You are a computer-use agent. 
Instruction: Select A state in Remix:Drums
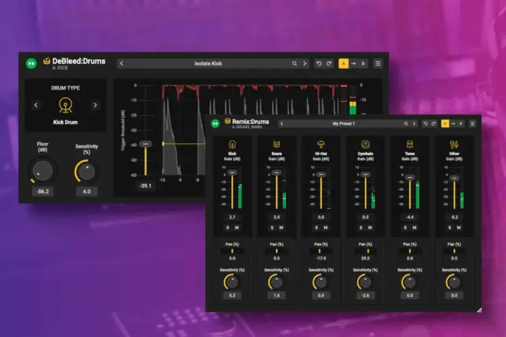coord(445,123)
